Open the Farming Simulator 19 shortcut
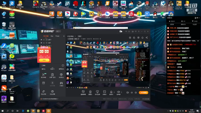 tap(107, 5)
